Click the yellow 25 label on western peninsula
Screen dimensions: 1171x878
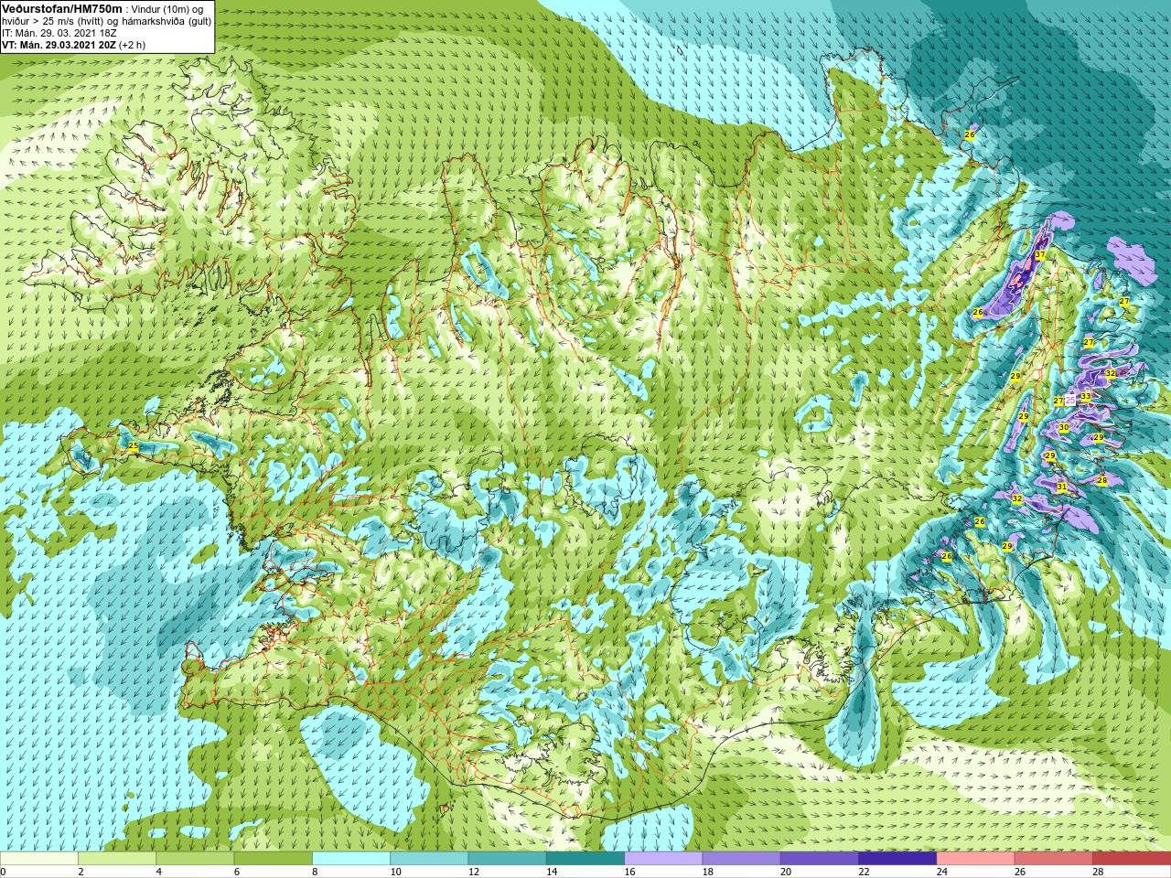click(x=133, y=446)
